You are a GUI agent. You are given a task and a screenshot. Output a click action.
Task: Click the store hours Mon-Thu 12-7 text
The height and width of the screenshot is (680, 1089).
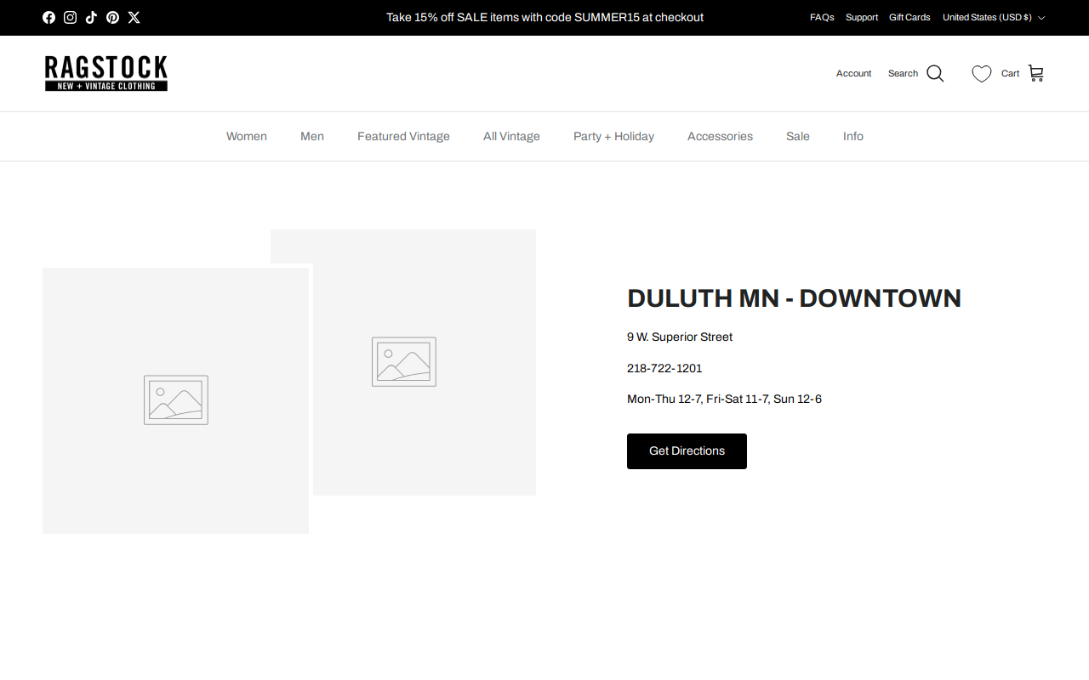point(724,399)
